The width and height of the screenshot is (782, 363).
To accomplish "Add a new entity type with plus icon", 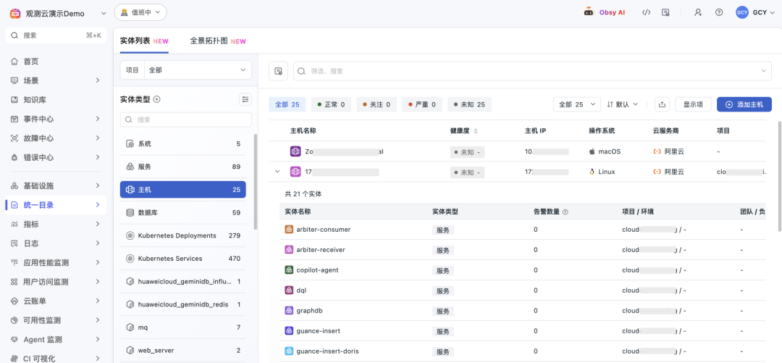I will click(x=156, y=99).
